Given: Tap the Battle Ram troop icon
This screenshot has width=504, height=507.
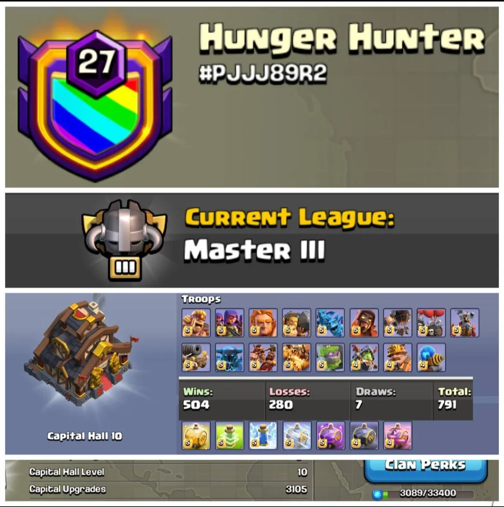Looking at the screenshot, I should (297, 323).
